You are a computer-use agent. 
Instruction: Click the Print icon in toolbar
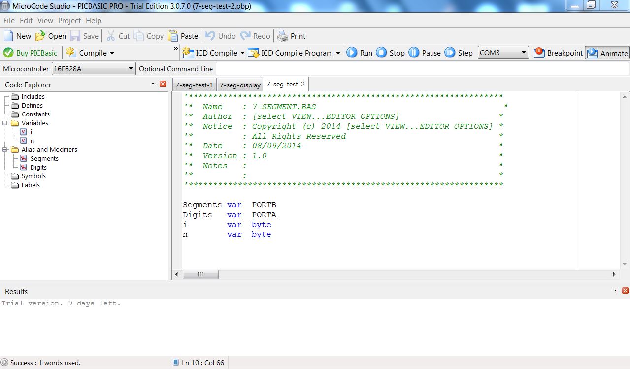point(283,36)
